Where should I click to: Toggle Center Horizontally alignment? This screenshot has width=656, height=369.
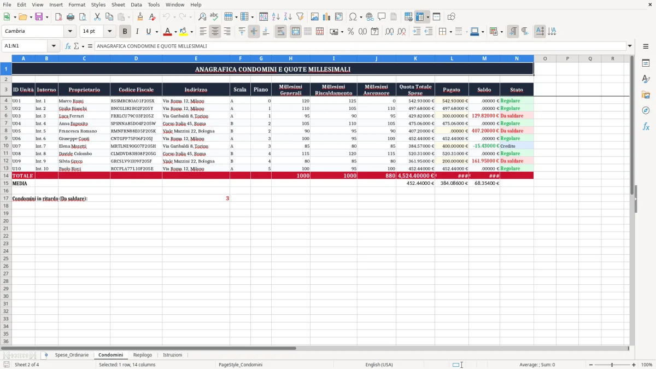point(215,32)
